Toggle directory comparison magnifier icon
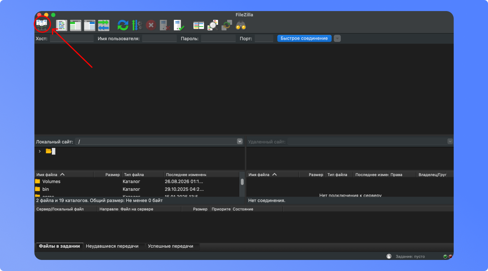488x271 pixels. pos(213,25)
